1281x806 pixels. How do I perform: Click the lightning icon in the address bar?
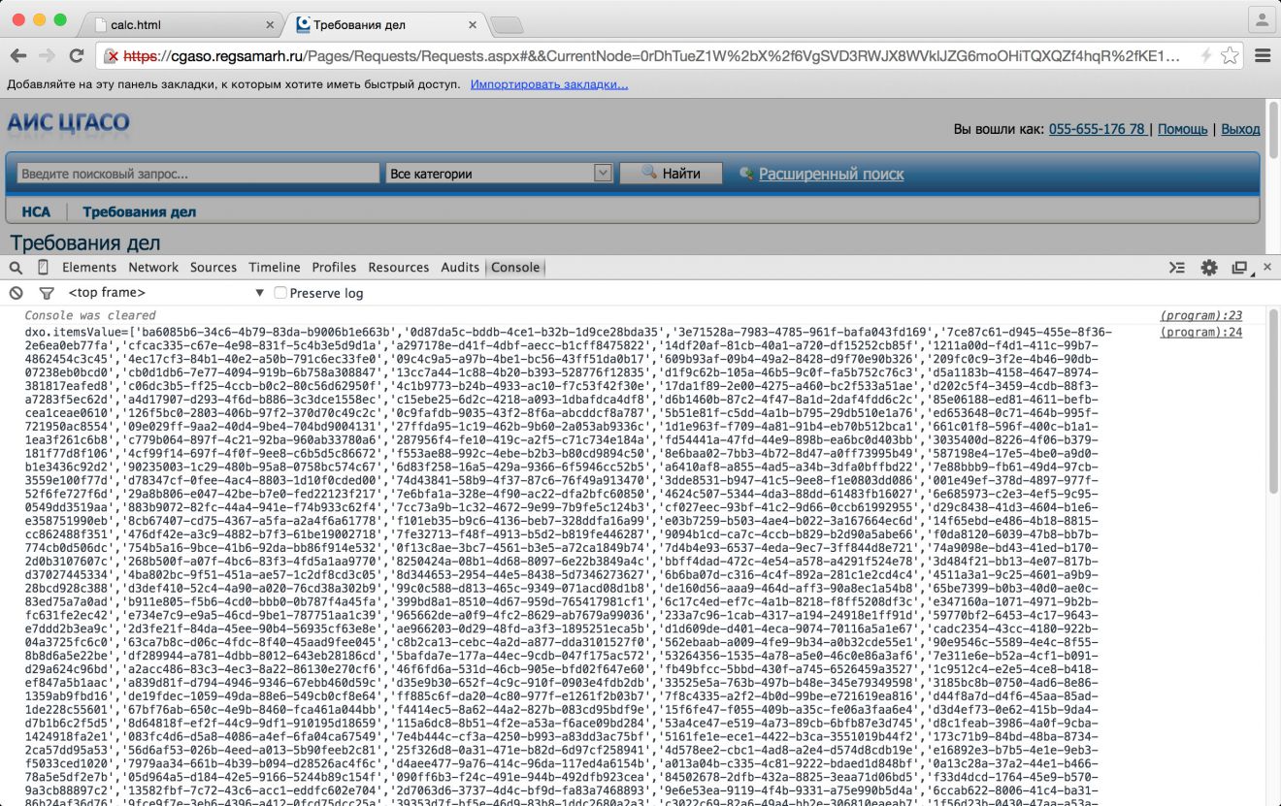coord(1205,56)
